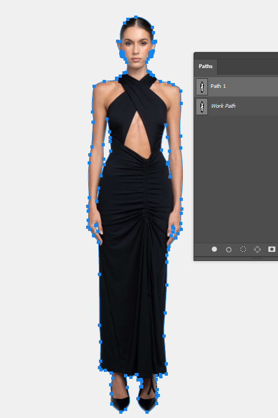The height and width of the screenshot is (418, 278).
Task: Select the Path 1 row
Action: click(236, 86)
